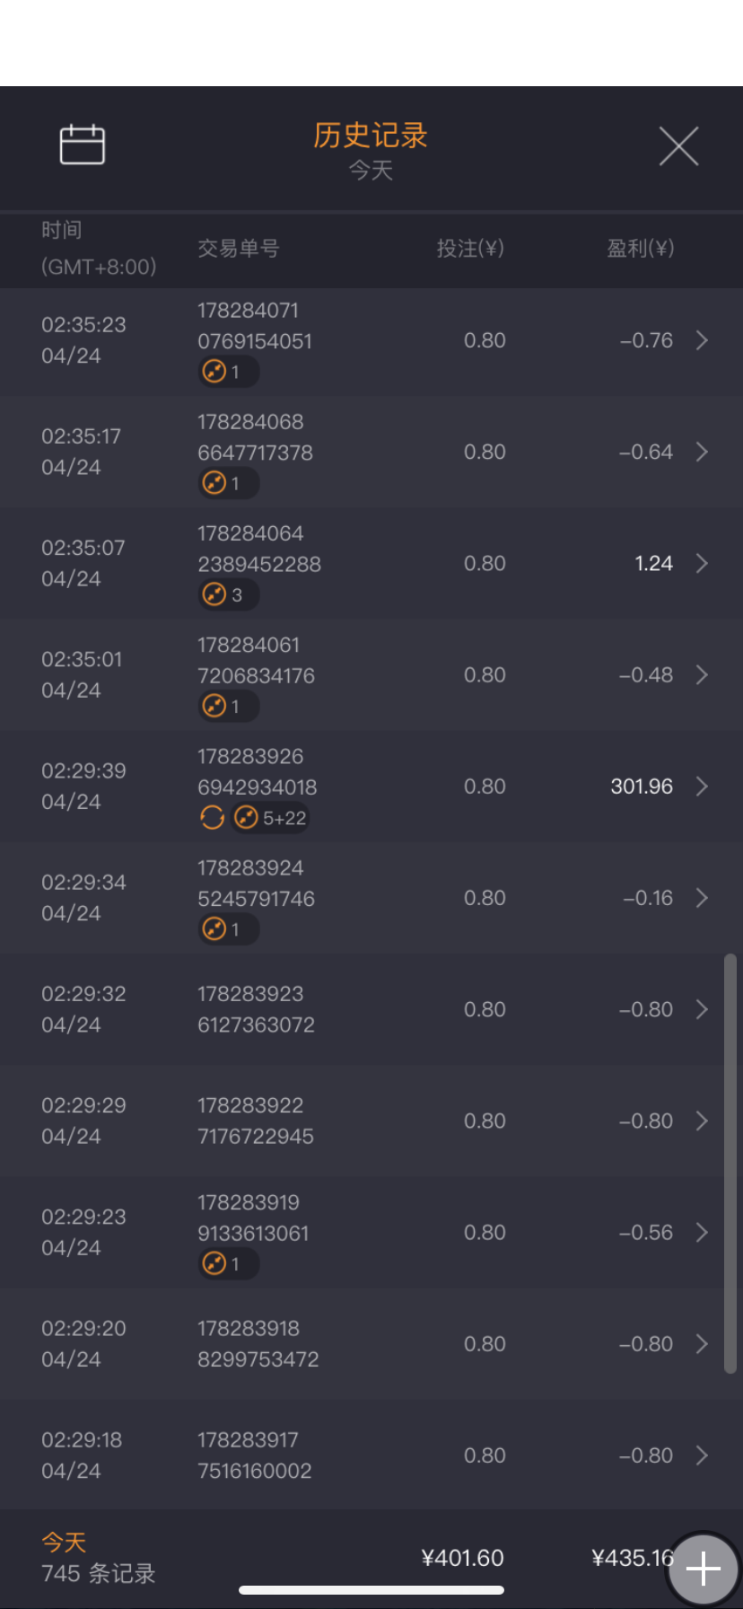Select the 历史记录 title heading
The height and width of the screenshot is (1609, 743).
(371, 136)
